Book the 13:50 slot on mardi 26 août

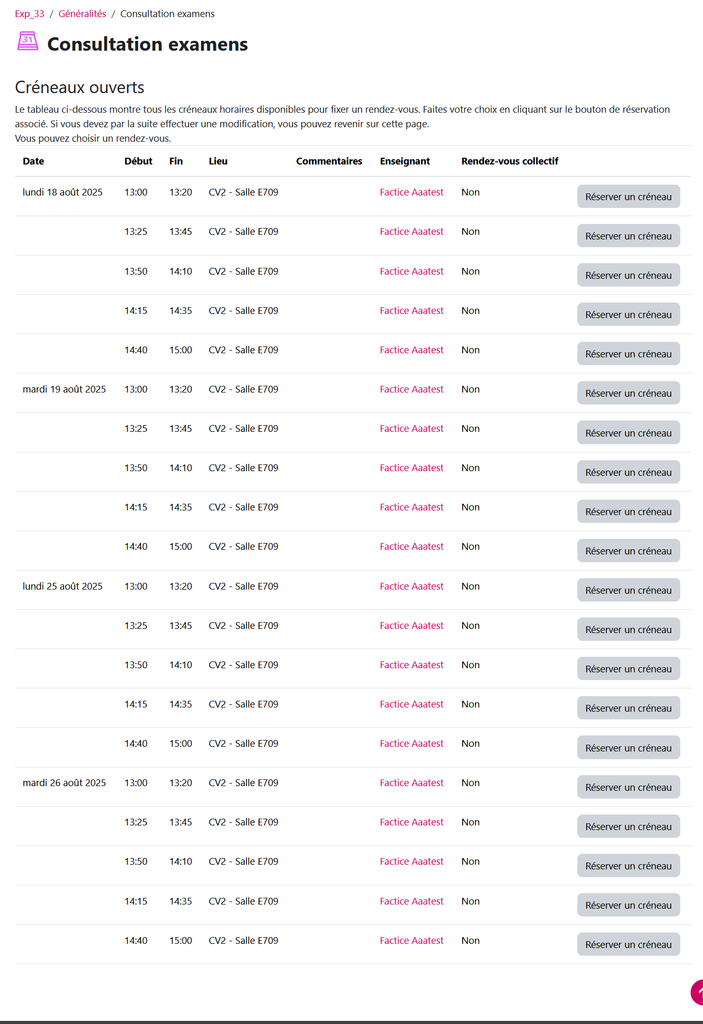point(628,866)
